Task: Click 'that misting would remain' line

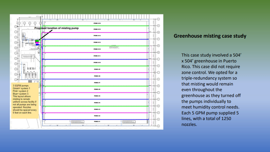Action: coord(207,84)
